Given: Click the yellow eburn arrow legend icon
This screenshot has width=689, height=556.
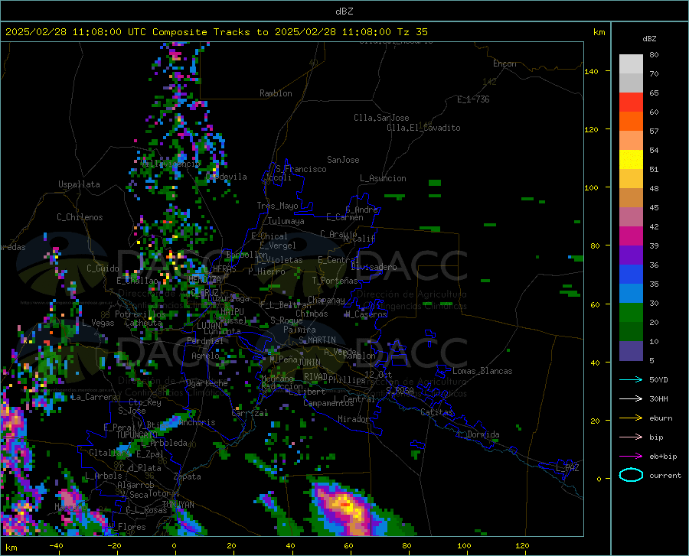Looking at the screenshot, I should point(631,418).
